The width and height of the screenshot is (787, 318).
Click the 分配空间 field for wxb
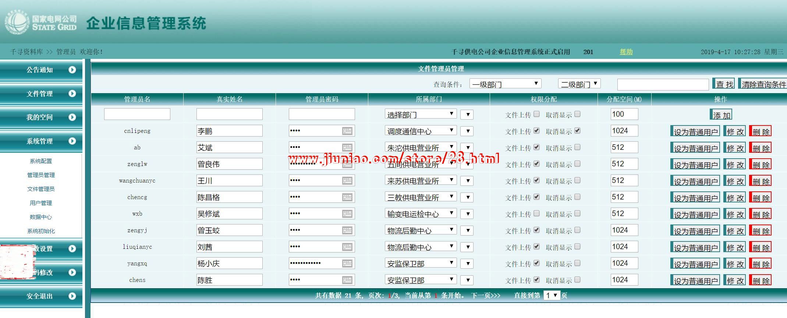pos(624,213)
